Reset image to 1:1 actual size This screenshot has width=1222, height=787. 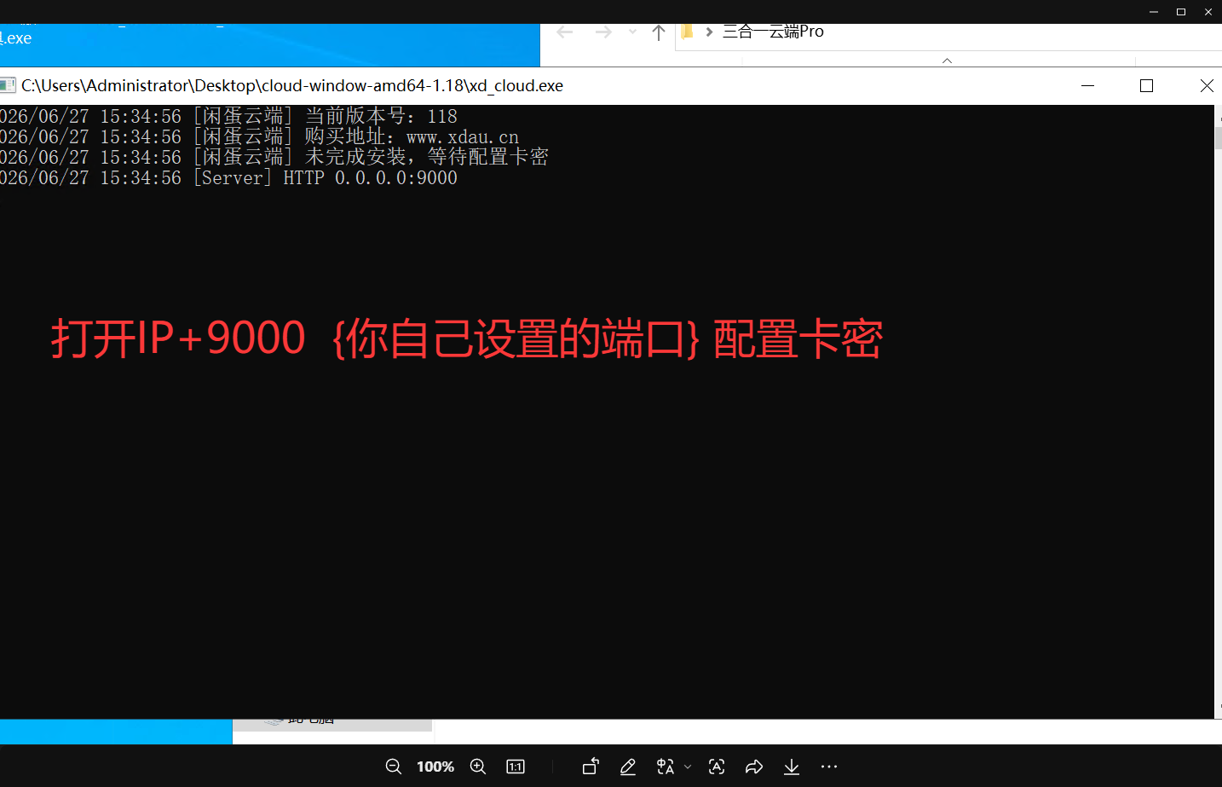point(516,767)
